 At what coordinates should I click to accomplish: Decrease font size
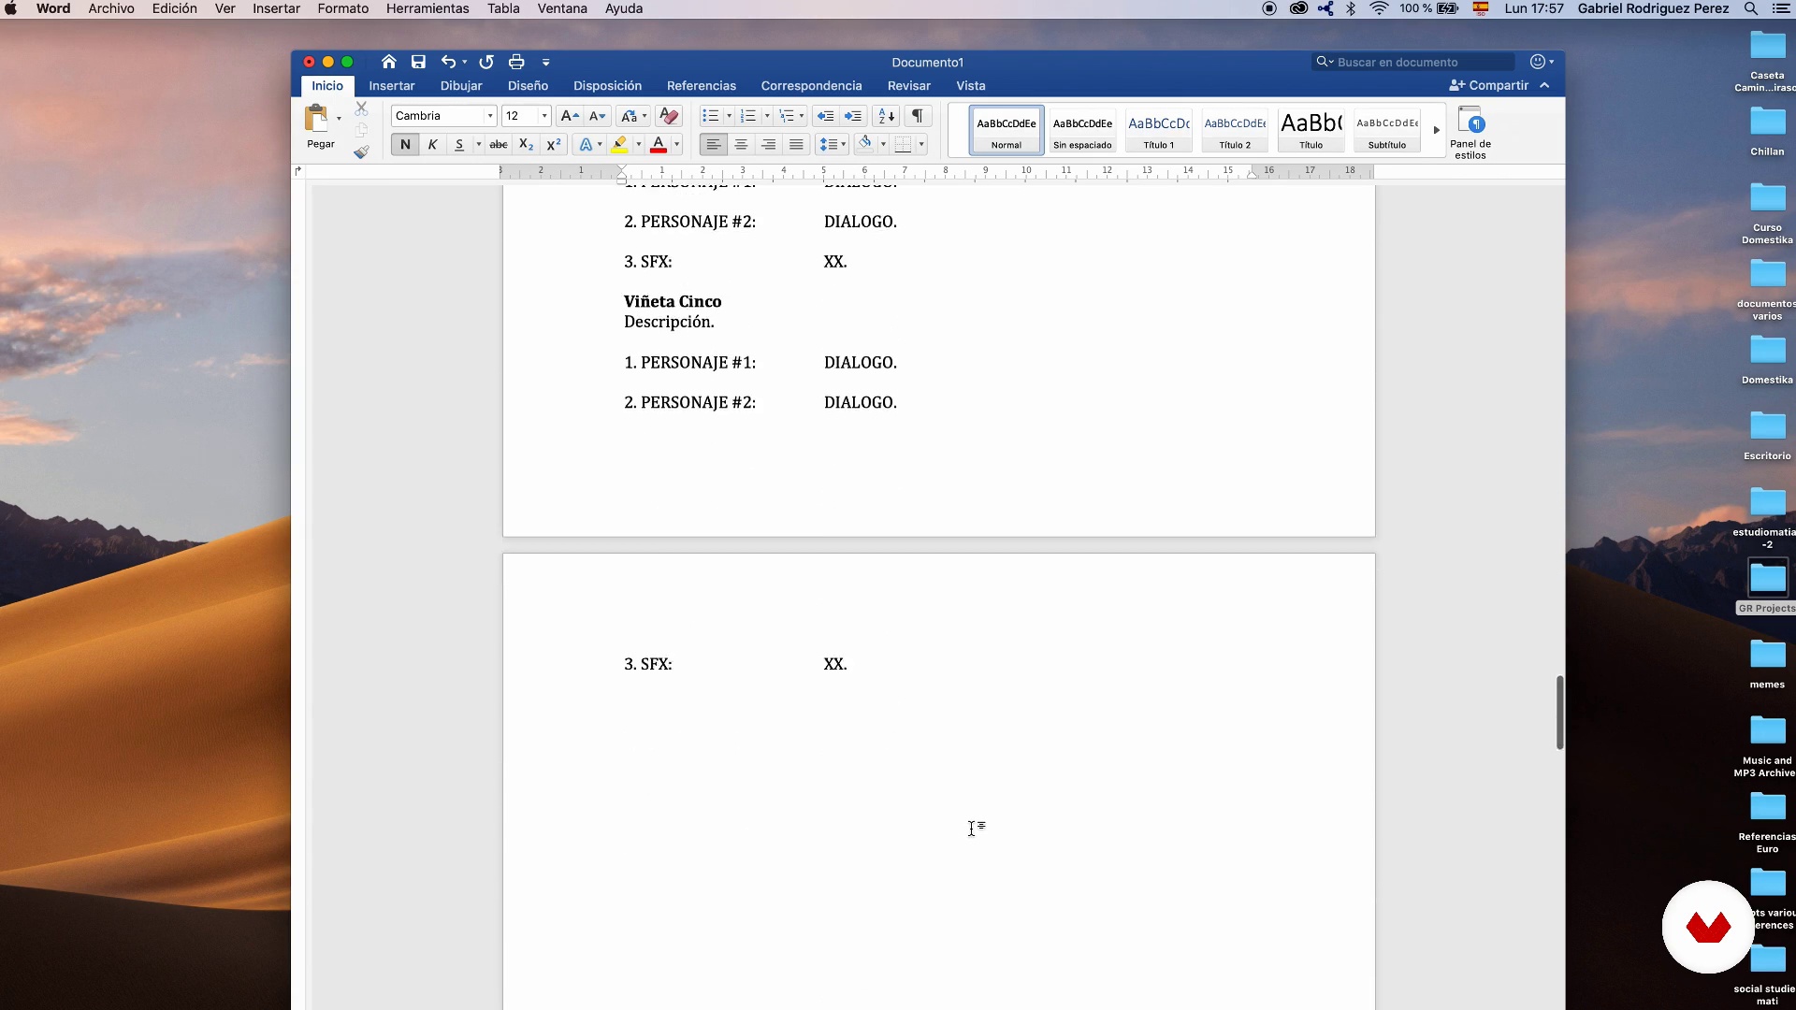coord(597,116)
